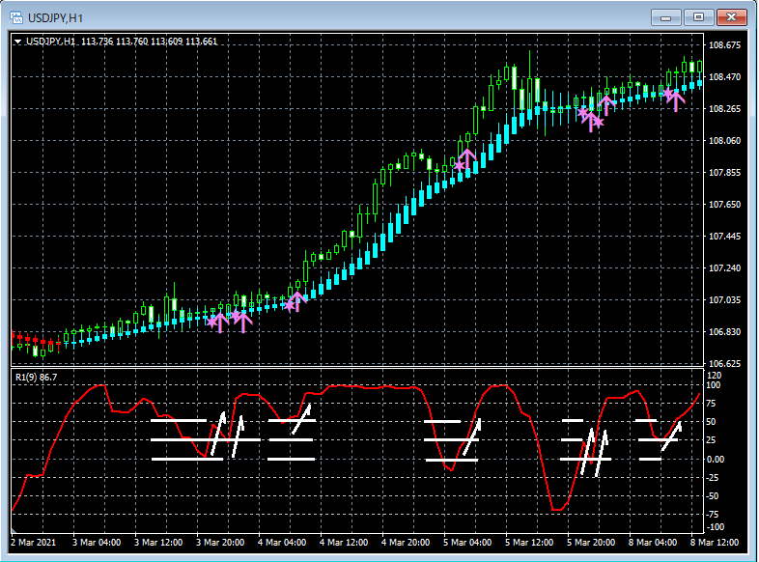Click the 2 Mar 2021 time axis label
The image size is (759, 562).
click(x=33, y=542)
